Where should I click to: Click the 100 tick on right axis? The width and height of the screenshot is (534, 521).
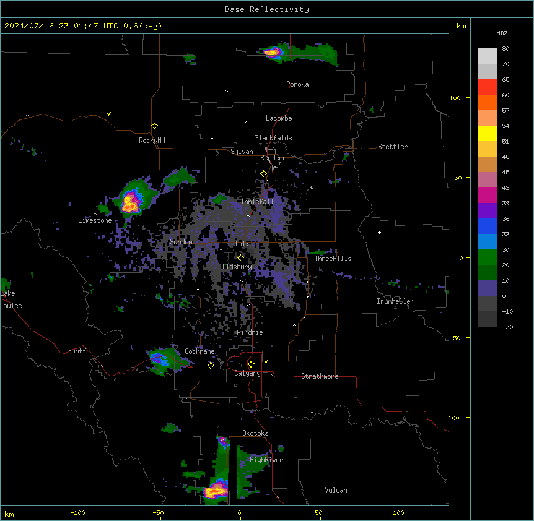pyautogui.click(x=455, y=98)
